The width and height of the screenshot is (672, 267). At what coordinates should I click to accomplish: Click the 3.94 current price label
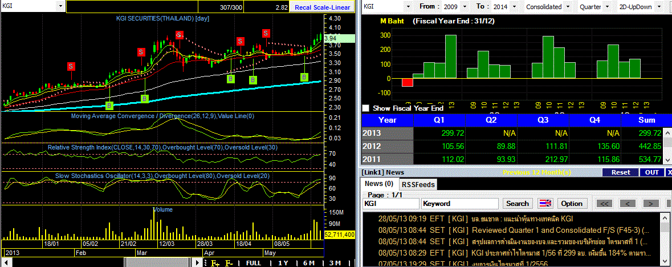click(x=340, y=38)
